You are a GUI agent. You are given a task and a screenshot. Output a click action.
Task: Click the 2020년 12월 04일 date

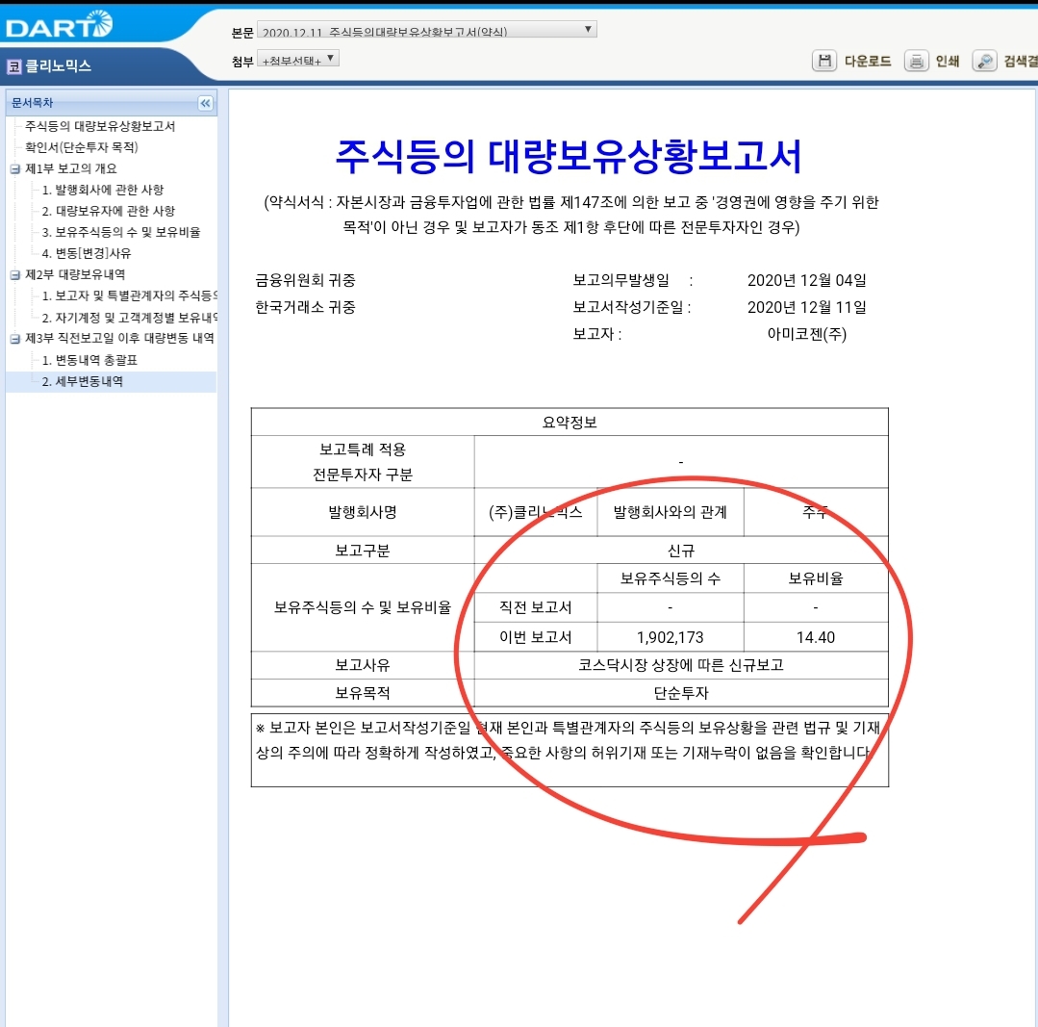(x=807, y=280)
